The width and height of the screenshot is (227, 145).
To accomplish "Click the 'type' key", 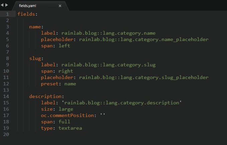I will coord(47,128).
